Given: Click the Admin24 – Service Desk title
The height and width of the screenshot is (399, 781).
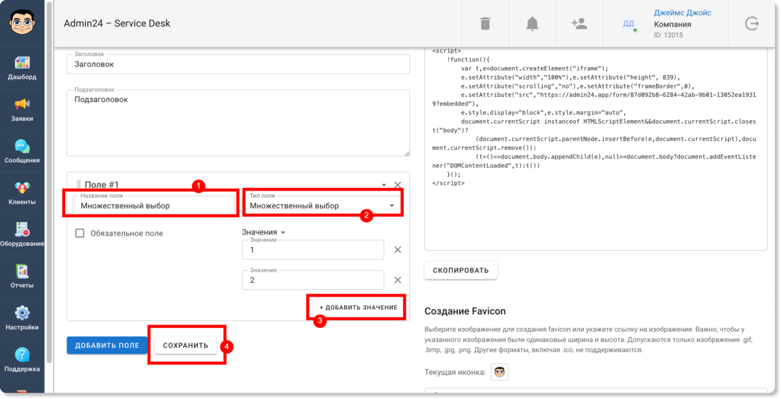Looking at the screenshot, I should 117,23.
